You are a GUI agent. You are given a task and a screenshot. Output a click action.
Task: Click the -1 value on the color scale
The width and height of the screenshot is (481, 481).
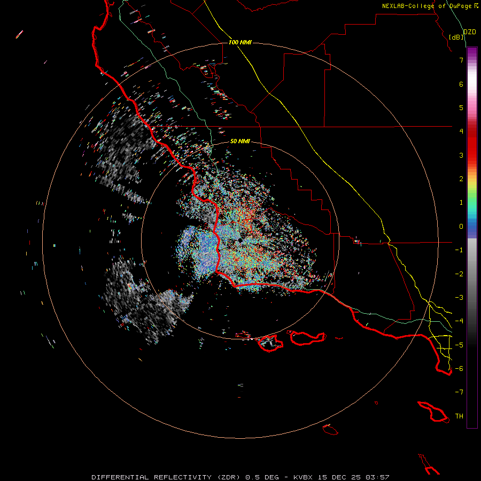[459, 250]
